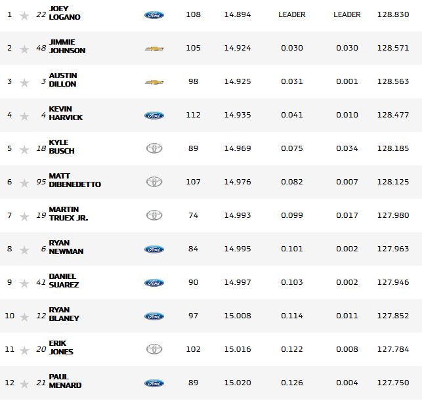The image size is (422, 401).
Task: Click car number 95 in DiBenedetto's row
Action: [41, 182]
